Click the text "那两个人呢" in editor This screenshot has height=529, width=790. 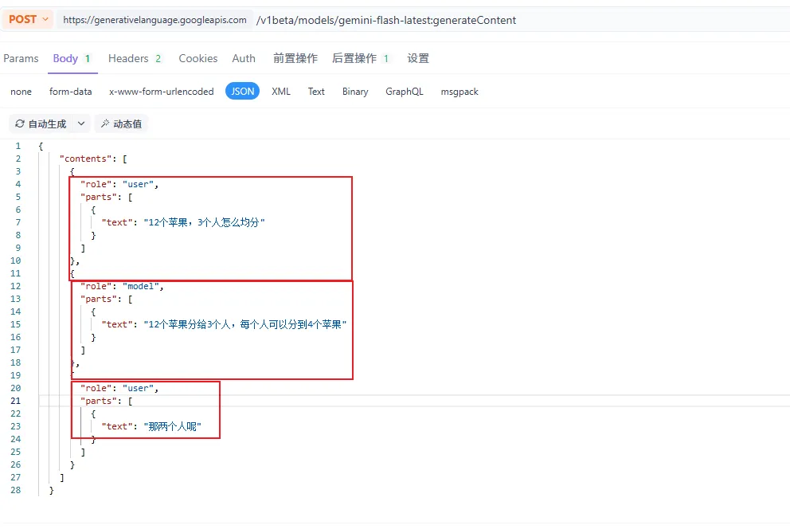[x=174, y=426]
